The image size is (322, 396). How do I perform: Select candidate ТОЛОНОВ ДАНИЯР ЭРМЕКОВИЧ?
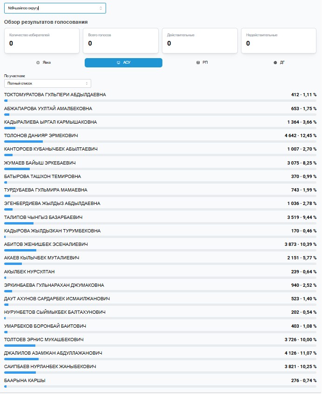click(x=41, y=136)
